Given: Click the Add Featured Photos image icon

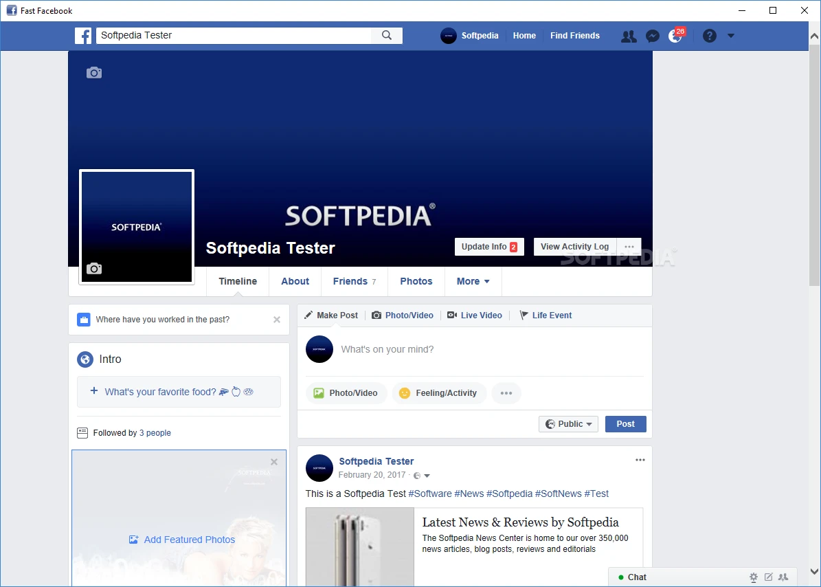Looking at the screenshot, I should 133,540.
